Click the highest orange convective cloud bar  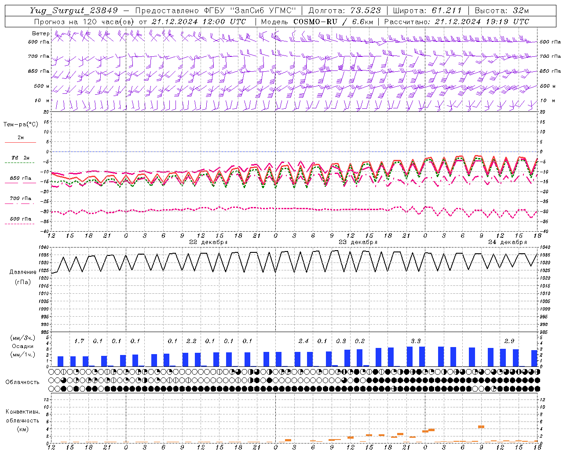pos(481,426)
